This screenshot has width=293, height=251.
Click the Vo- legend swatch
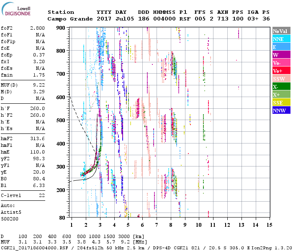[x=281, y=63]
